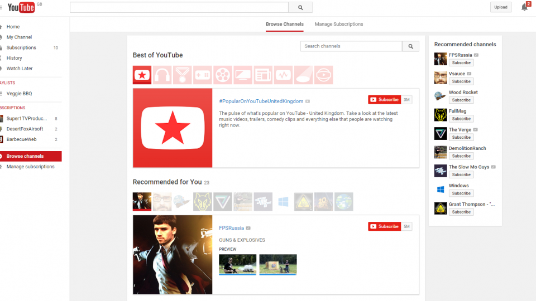Viewport: 536px width, 301px height.
Task: Subscribe to The Slow Mo Guys
Action: point(461,174)
